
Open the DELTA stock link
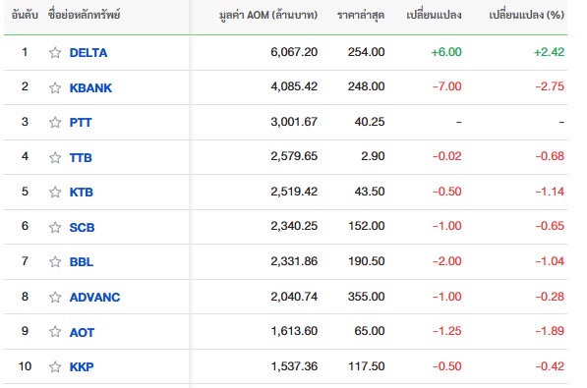point(88,53)
